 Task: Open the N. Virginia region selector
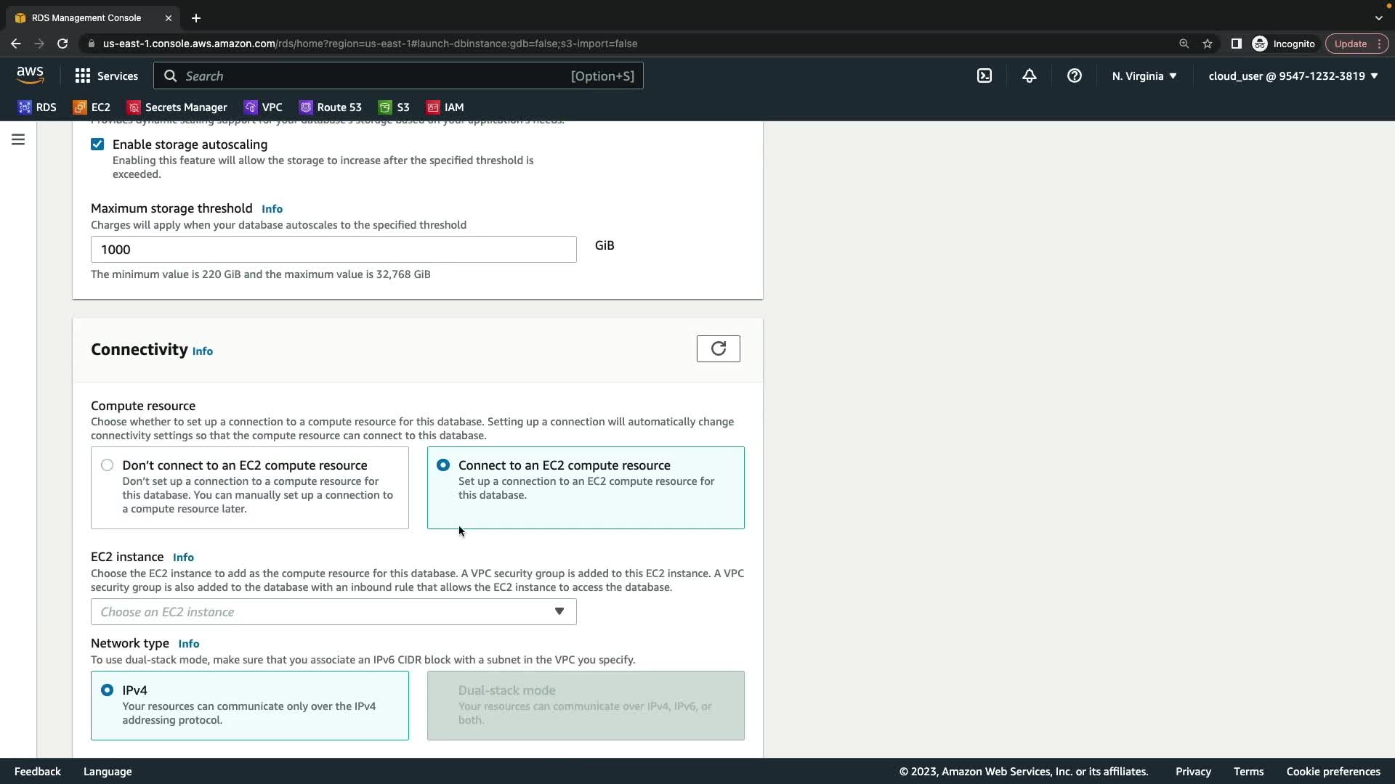(x=1144, y=75)
